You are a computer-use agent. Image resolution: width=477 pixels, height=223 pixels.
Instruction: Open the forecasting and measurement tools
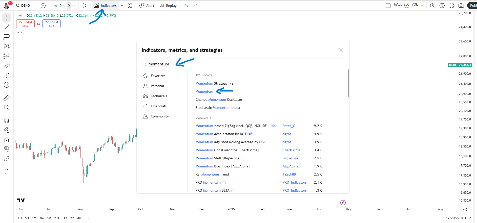pyautogui.click(x=7, y=56)
